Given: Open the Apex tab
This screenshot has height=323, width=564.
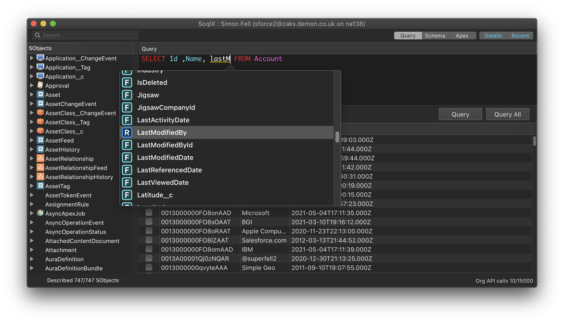Looking at the screenshot, I should [461, 36].
